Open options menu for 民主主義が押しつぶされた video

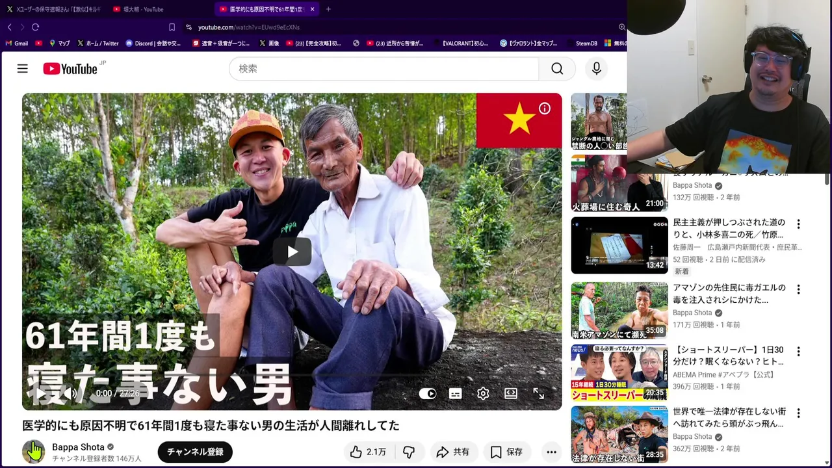(798, 224)
